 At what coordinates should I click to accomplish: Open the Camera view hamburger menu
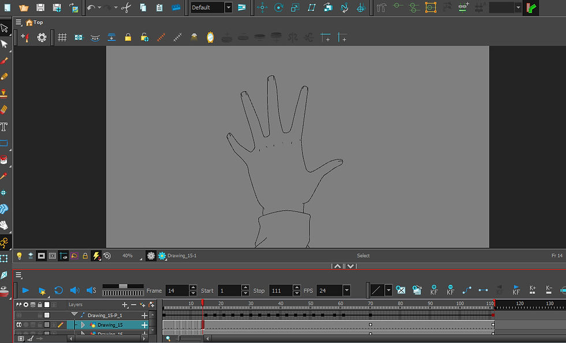[x=18, y=23]
